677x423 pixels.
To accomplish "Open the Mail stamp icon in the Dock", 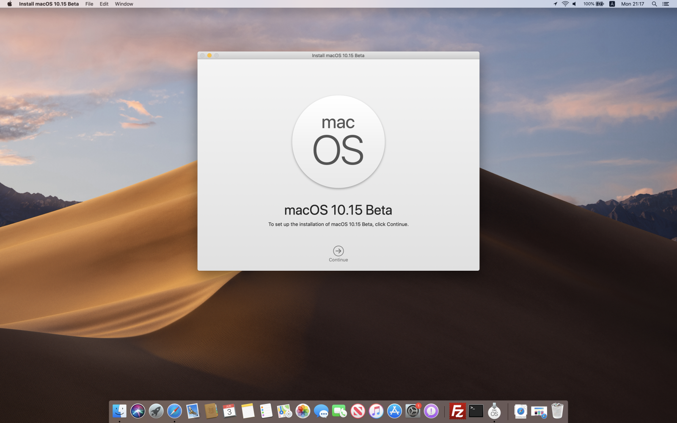I will [x=193, y=411].
